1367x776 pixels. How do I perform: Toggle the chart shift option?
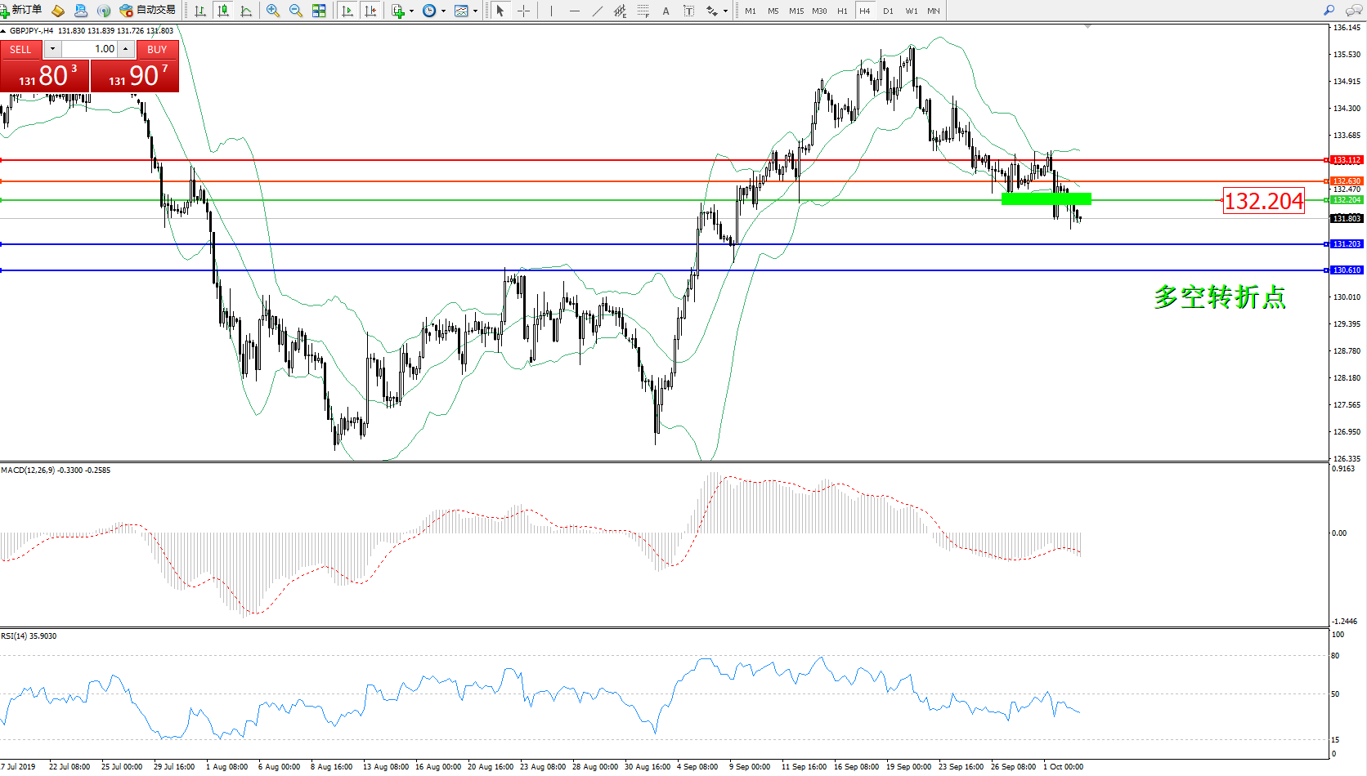[370, 11]
